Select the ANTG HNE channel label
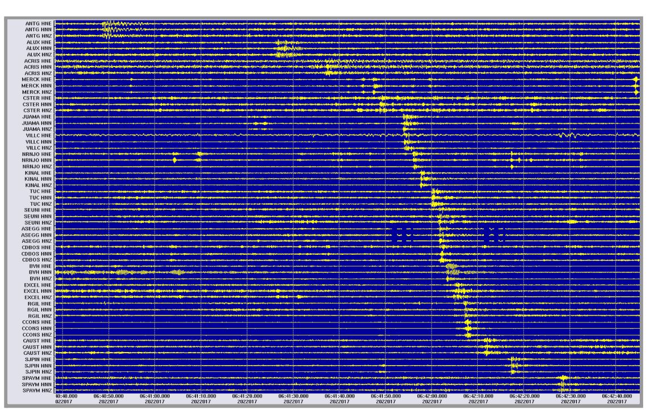 tap(38, 23)
